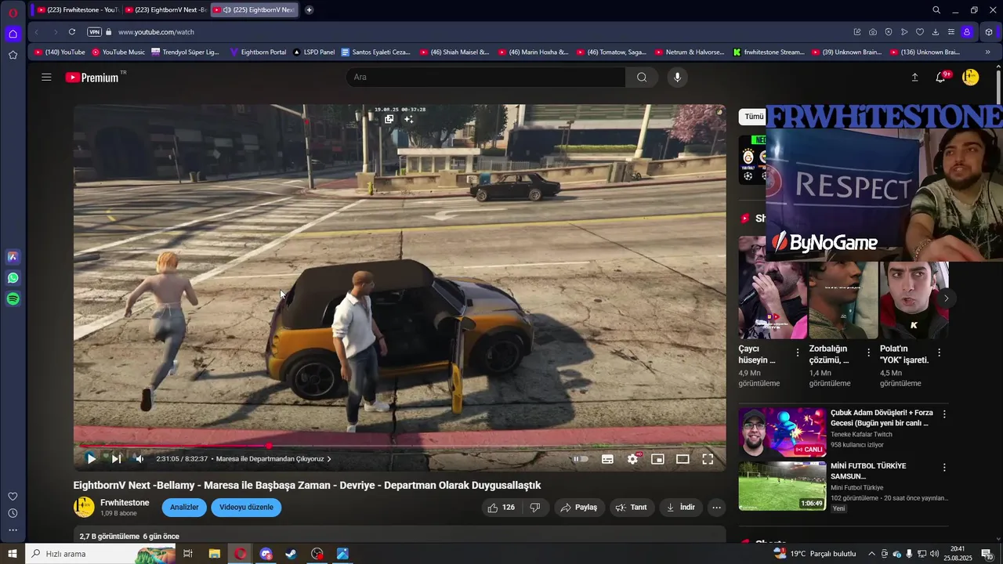This screenshot has height=564, width=1003.
Task: Switch to theater mode
Action: click(x=683, y=459)
